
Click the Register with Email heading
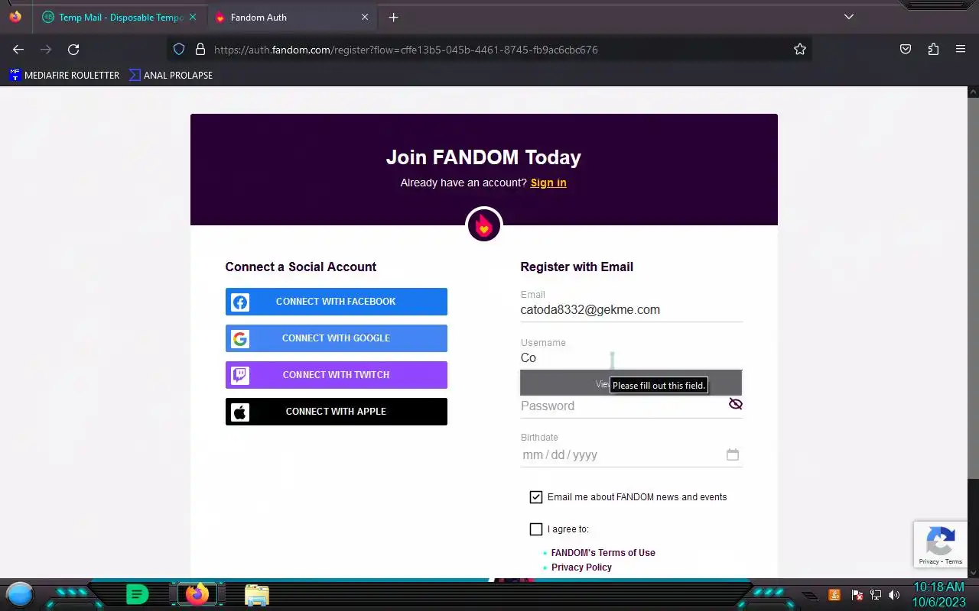pos(577,267)
